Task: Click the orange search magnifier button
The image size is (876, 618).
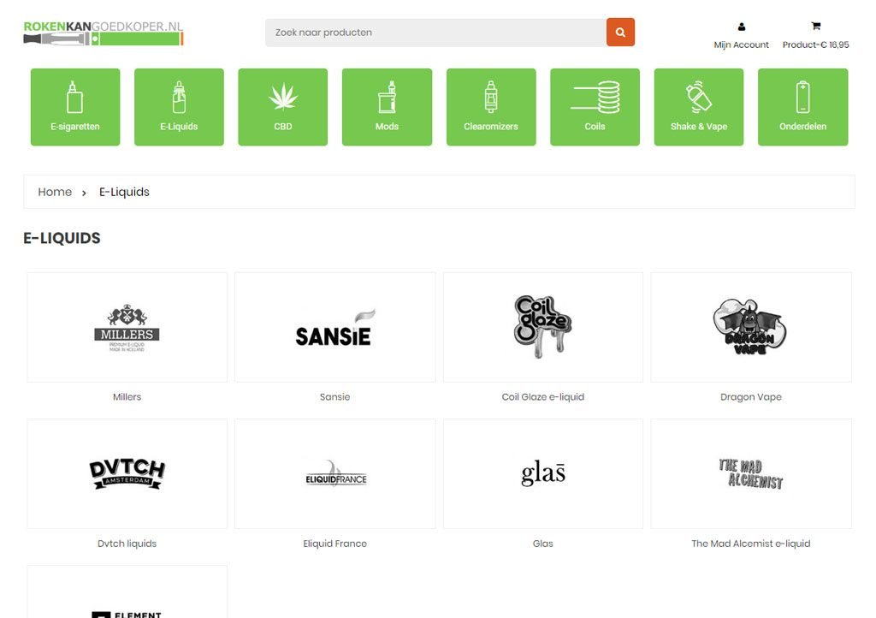Action: click(620, 33)
